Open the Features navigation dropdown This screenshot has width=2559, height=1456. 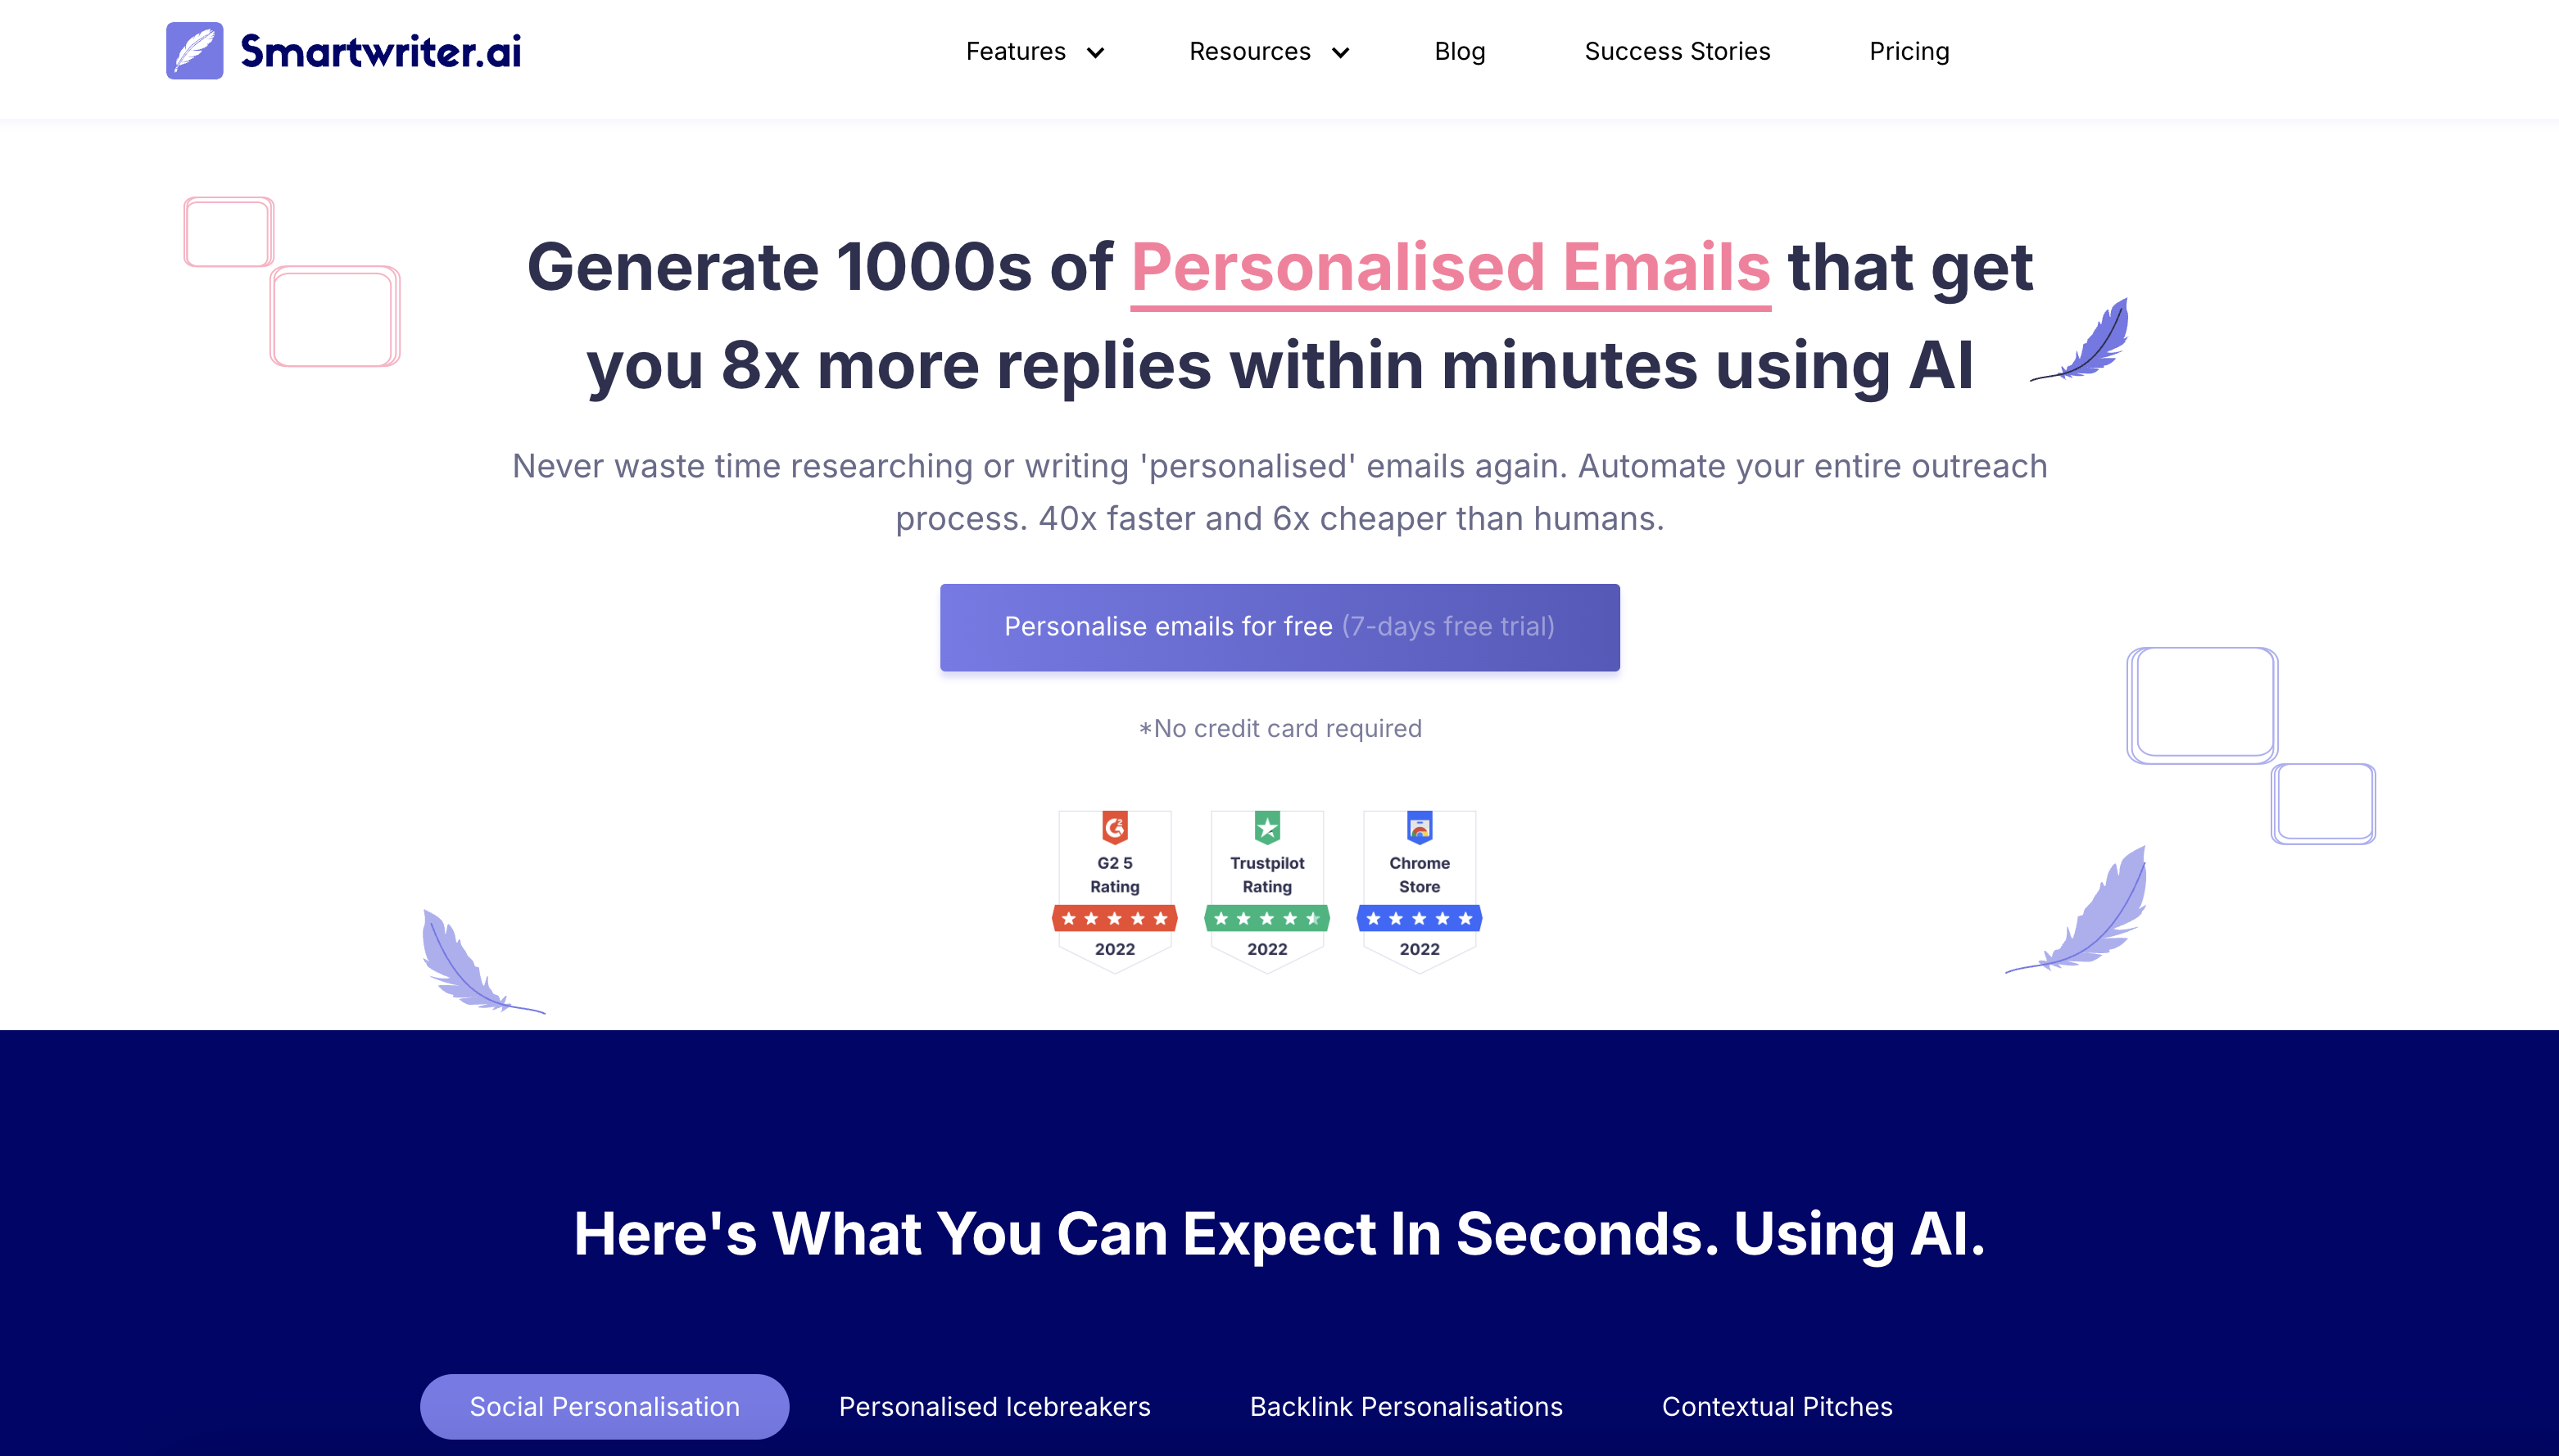tap(1037, 49)
